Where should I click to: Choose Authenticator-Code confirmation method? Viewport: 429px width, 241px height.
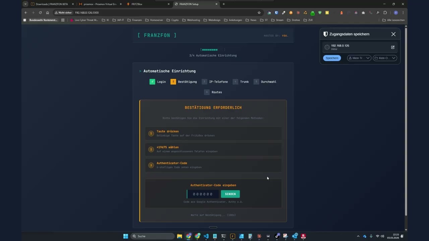pos(213,165)
